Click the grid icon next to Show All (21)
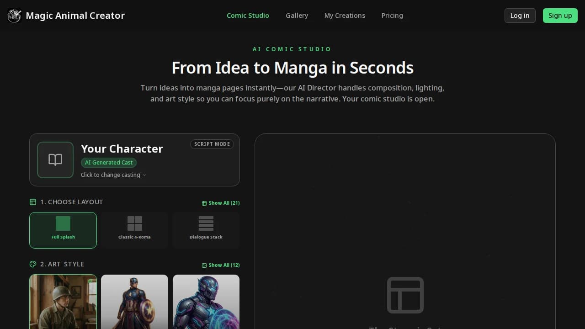This screenshot has height=329, width=585. pyautogui.click(x=203, y=202)
